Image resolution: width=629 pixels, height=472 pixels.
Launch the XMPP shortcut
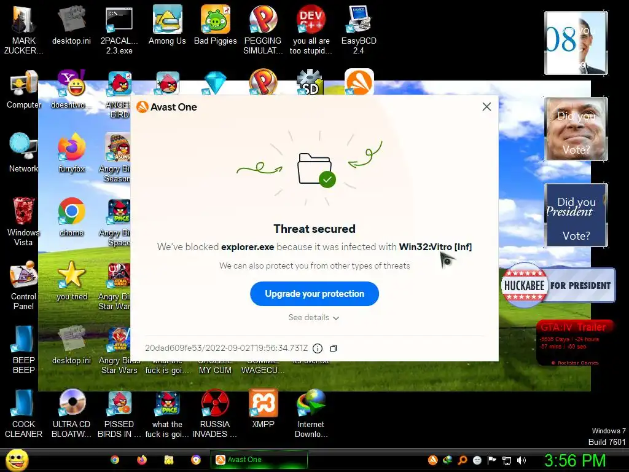[x=263, y=409]
